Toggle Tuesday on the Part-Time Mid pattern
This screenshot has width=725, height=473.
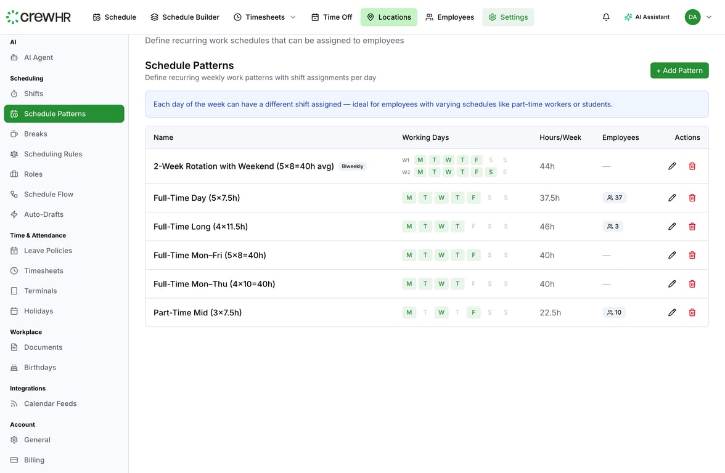[x=425, y=312]
